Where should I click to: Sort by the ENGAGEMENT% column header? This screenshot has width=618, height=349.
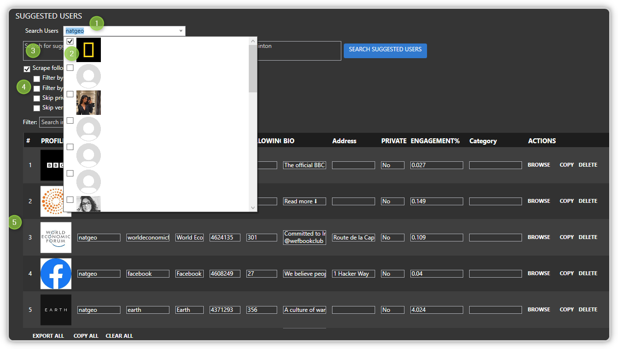[435, 141]
